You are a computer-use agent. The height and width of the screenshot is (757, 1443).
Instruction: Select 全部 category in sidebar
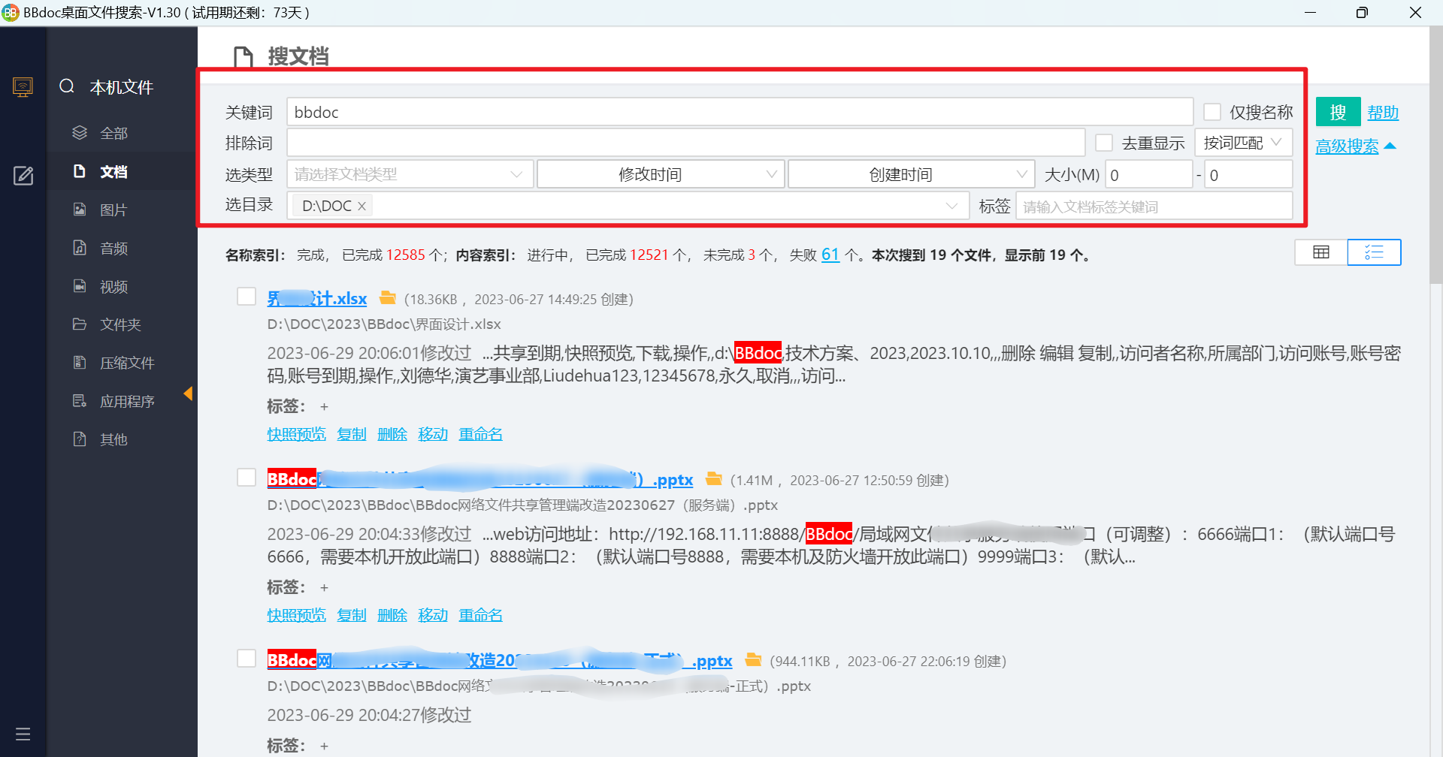click(114, 133)
